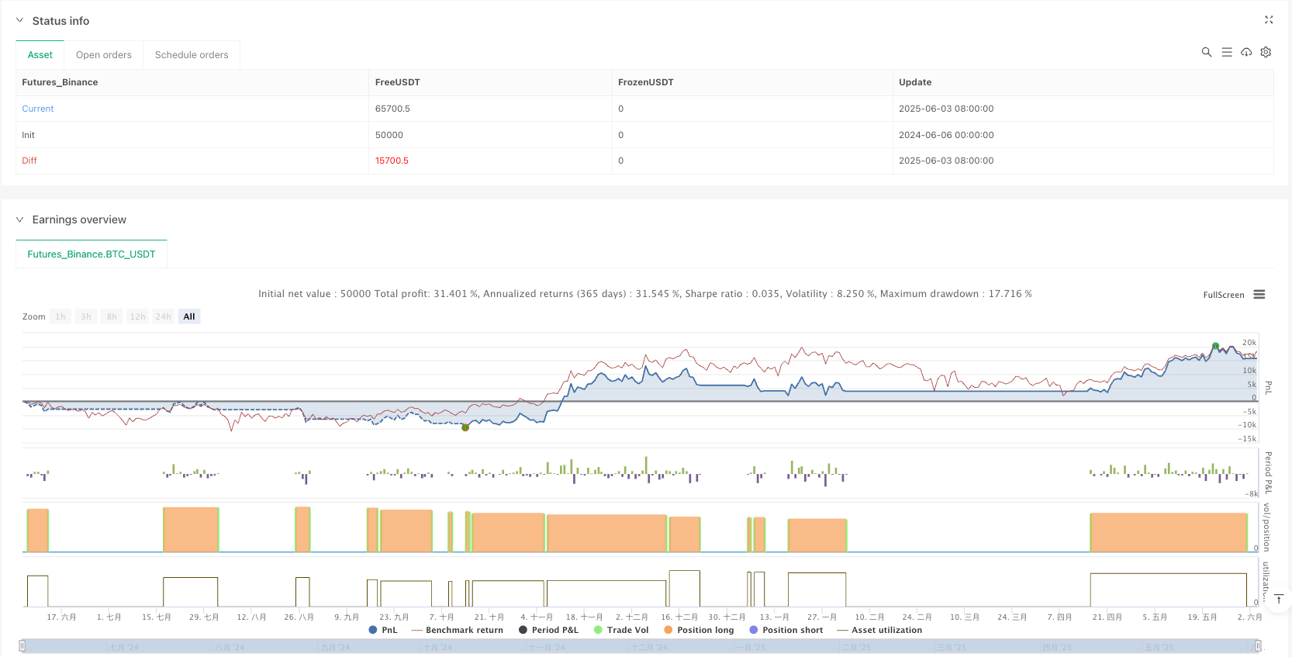The width and height of the screenshot is (1292, 657).
Task: Collapse the Status info section
Action: [20, 21]
